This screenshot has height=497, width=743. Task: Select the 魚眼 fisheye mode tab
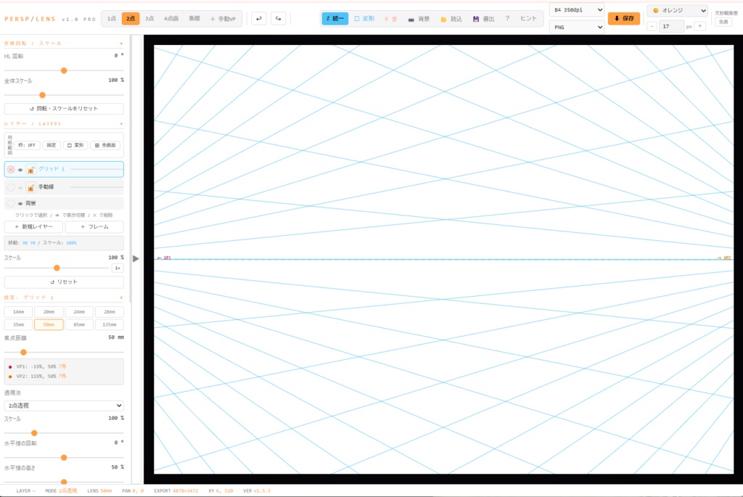coord(194,18)
